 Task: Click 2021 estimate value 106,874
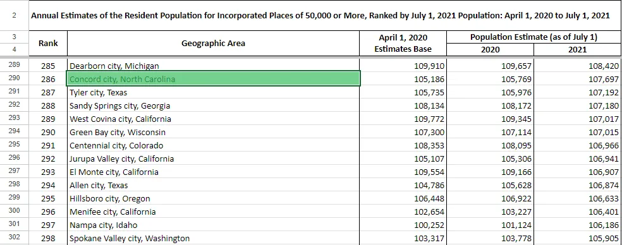tap(578, 185)
